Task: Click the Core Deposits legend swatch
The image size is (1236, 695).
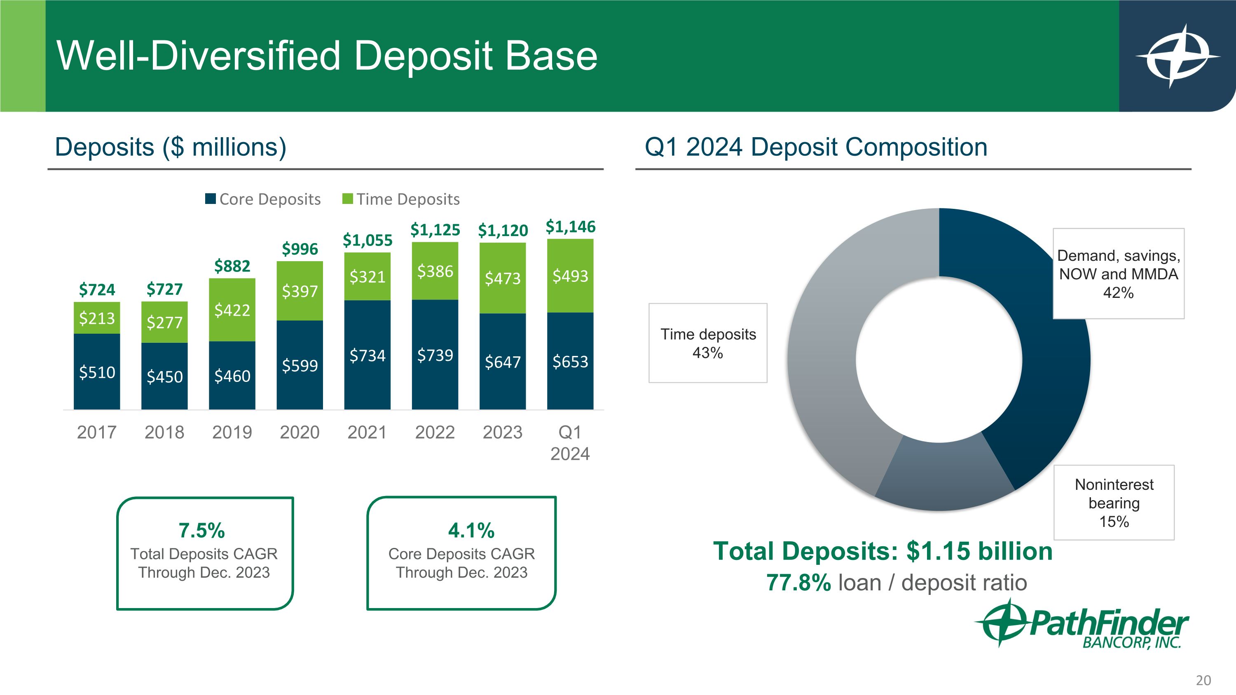Action: click(210, 199)
